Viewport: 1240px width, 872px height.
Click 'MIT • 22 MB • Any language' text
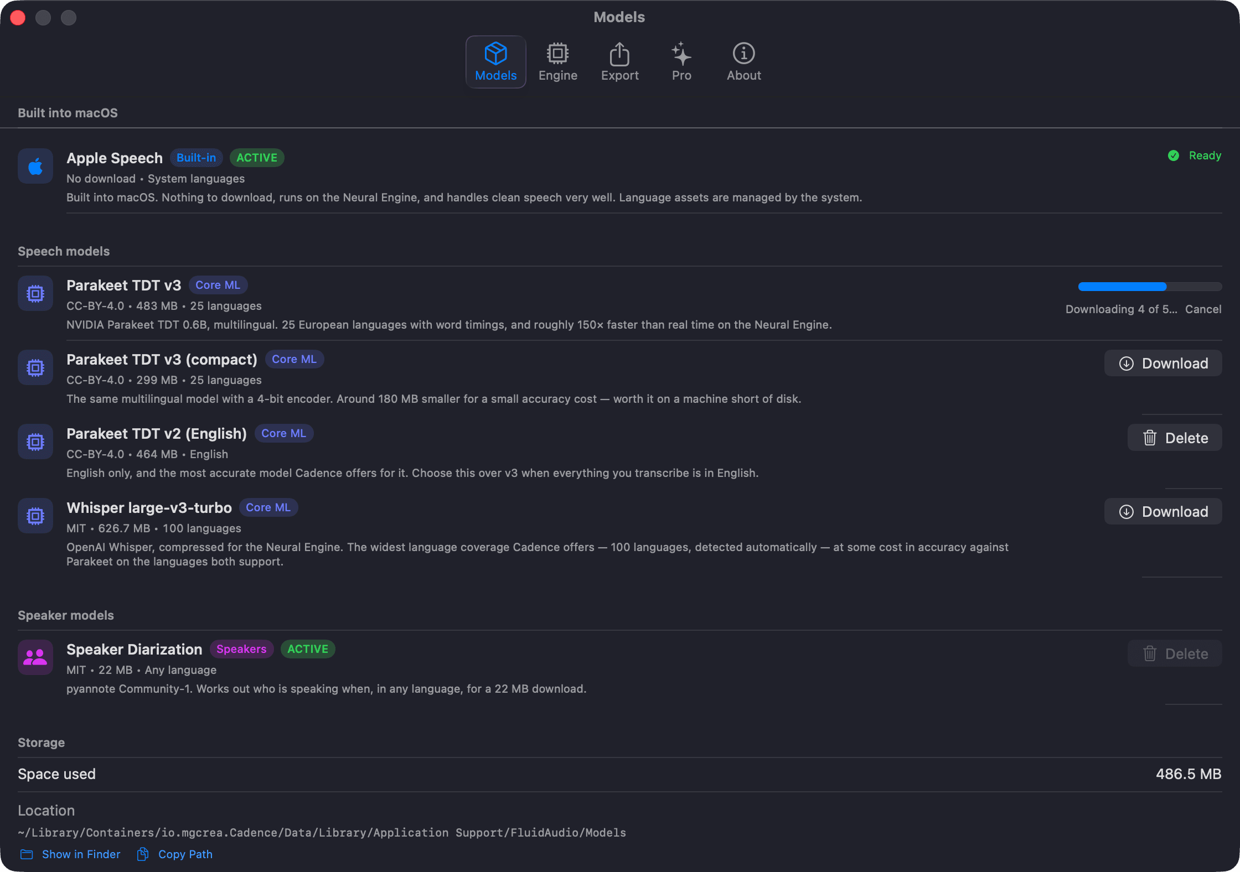[x=141, y=669]
